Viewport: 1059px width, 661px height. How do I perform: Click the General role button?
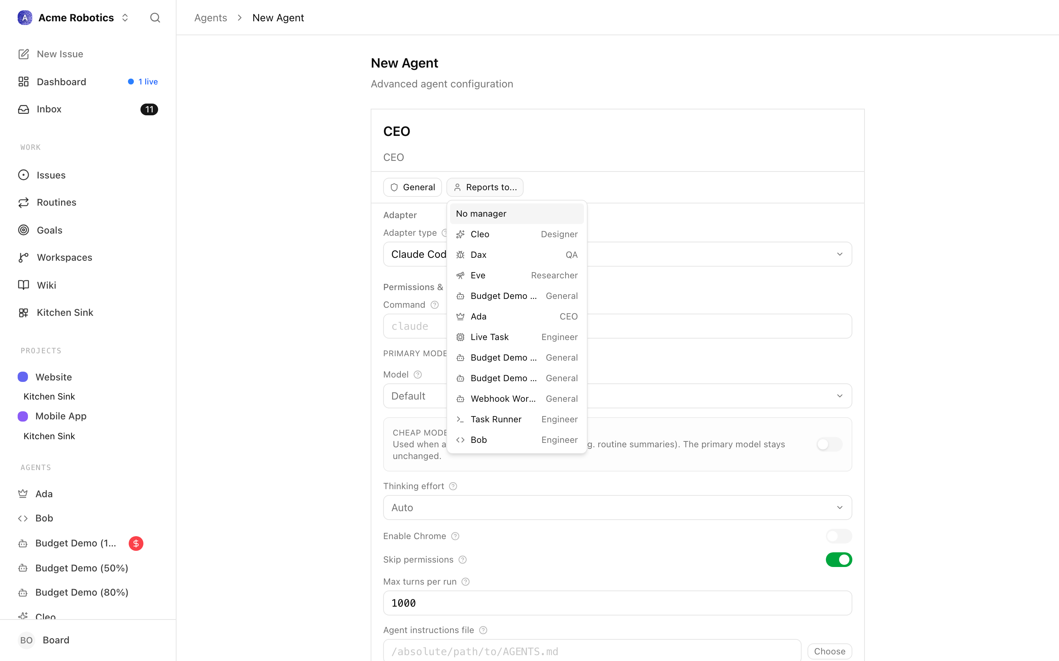click(412, 187)
